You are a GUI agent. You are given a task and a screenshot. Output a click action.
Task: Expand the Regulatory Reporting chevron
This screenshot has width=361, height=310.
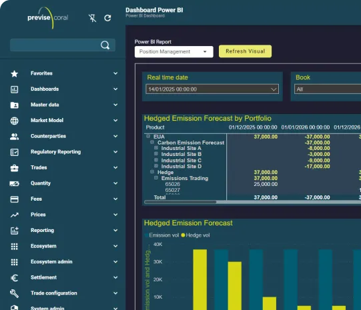115,152
